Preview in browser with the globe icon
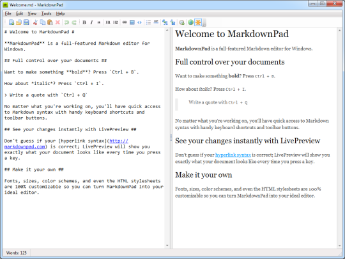Screen dimensions: 345x259 (190, 22)
